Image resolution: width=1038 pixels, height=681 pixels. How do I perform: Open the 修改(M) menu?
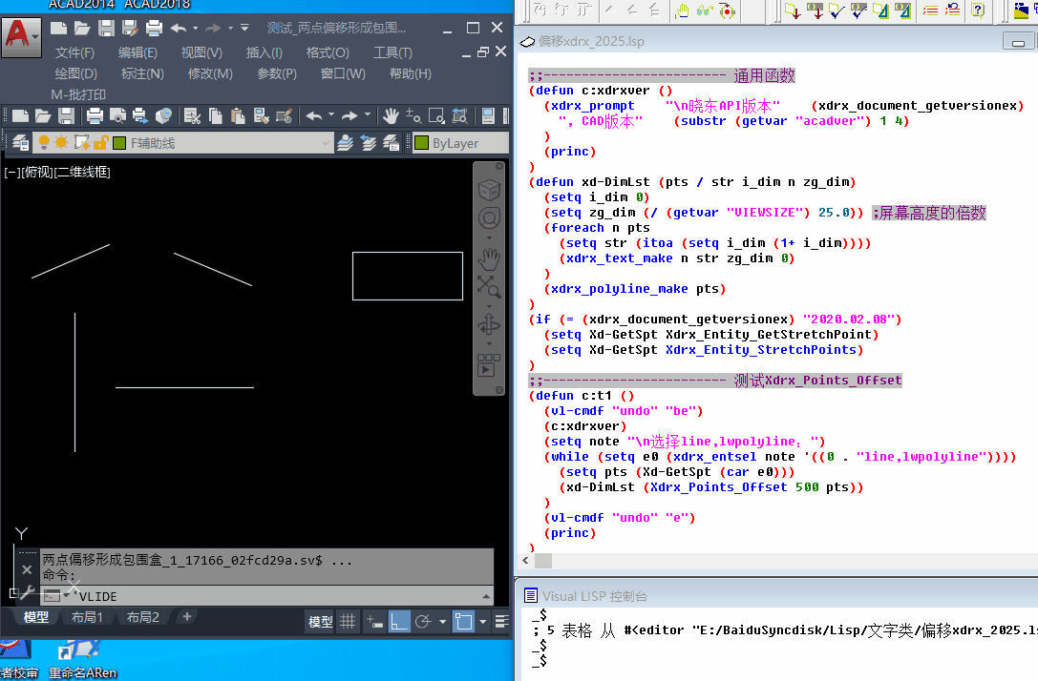pos(210,73)
